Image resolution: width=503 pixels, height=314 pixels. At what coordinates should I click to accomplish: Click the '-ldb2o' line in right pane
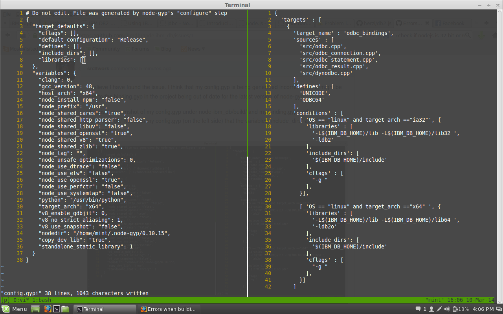click(325, 226)
